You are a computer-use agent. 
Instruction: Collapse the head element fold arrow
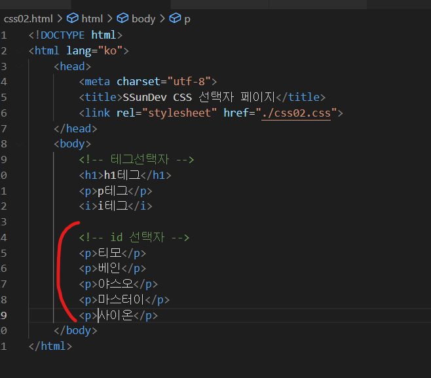pyautogui.click(x=19, y=66)
